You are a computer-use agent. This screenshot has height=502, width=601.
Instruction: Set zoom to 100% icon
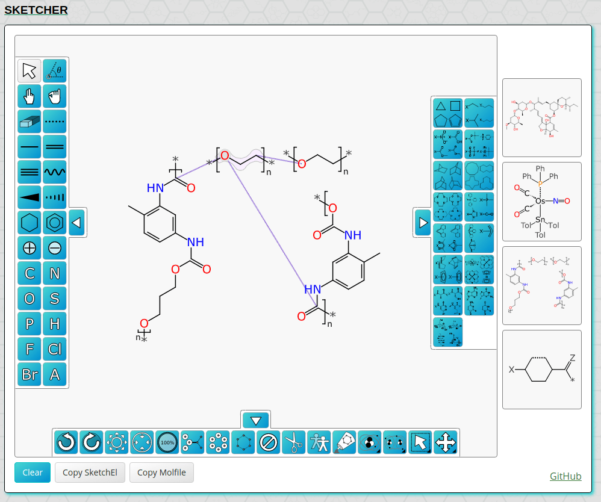167,442
